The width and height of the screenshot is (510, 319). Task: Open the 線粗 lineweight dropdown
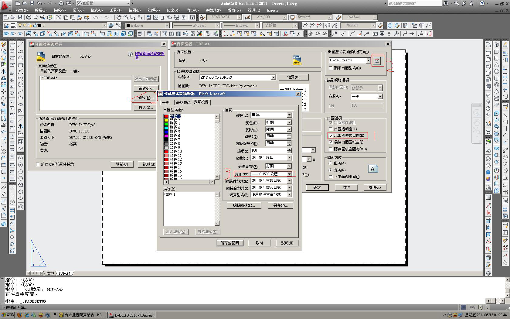tap(289, 174)
